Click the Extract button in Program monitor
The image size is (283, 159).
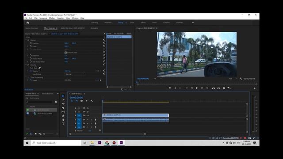[x=218, y=88]
